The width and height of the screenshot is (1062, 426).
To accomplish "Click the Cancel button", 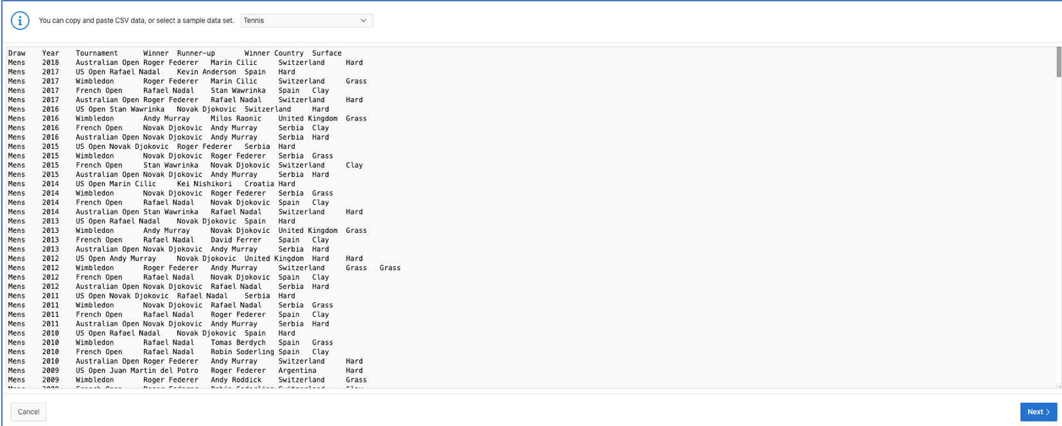I will 28,412.
